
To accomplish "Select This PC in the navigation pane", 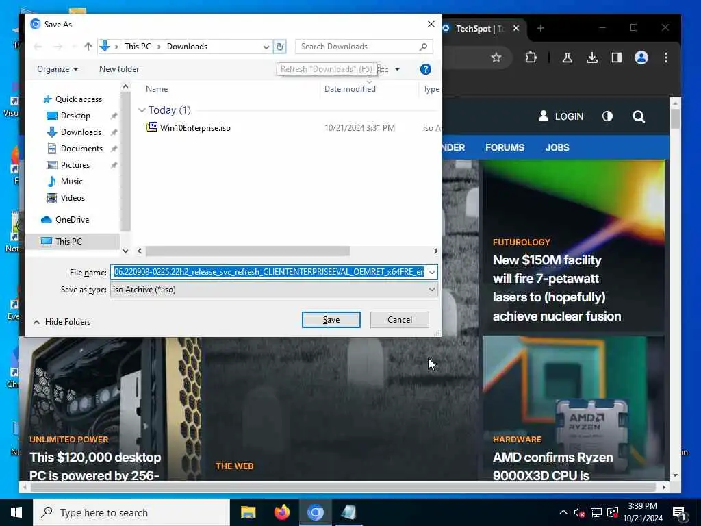I will coord(68,242).
